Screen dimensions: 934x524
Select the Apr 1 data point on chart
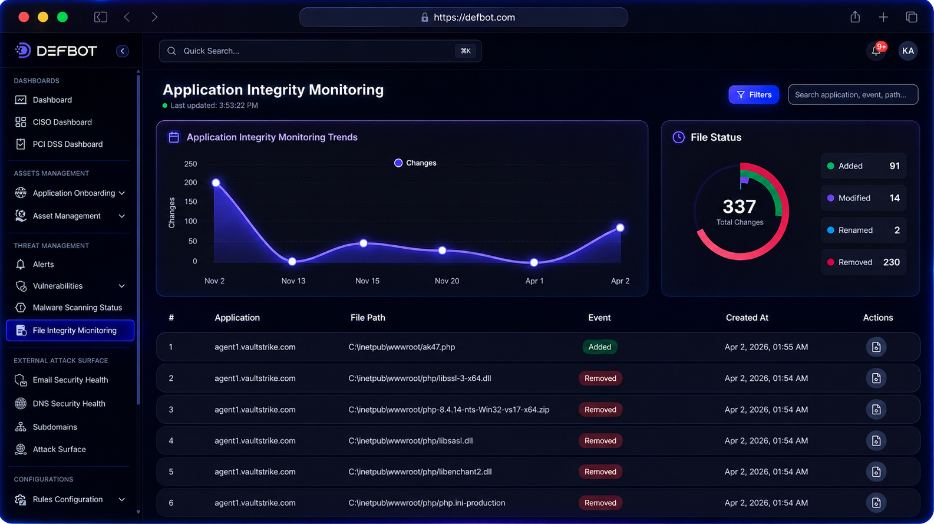coord(534,262)
